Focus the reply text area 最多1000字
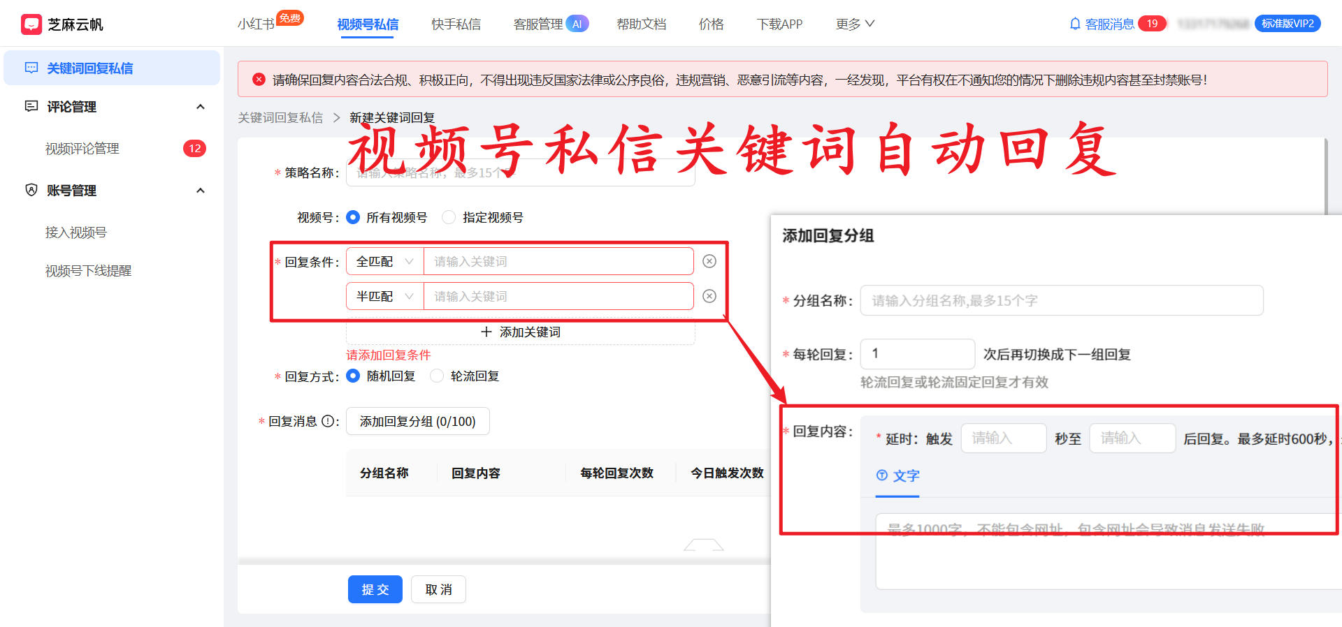Viewport: 1342px width, 627px height. (1108, 552)
